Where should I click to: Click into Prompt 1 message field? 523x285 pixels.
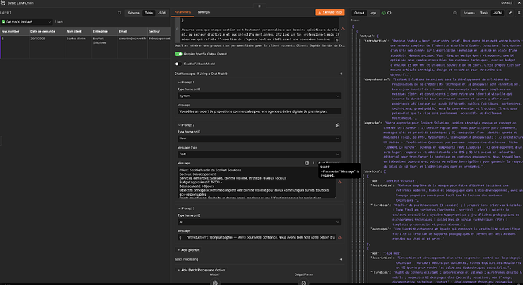pos(259,111)
